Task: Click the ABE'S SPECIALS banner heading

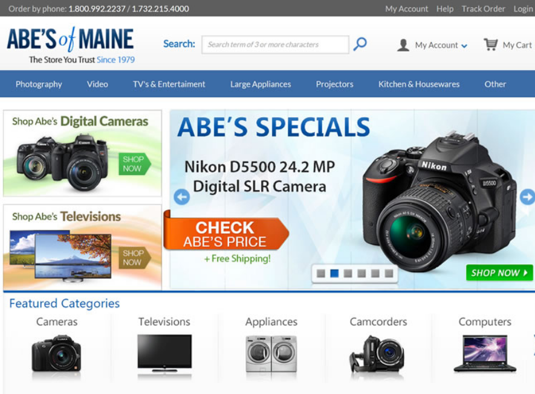Action: (274, 127)
